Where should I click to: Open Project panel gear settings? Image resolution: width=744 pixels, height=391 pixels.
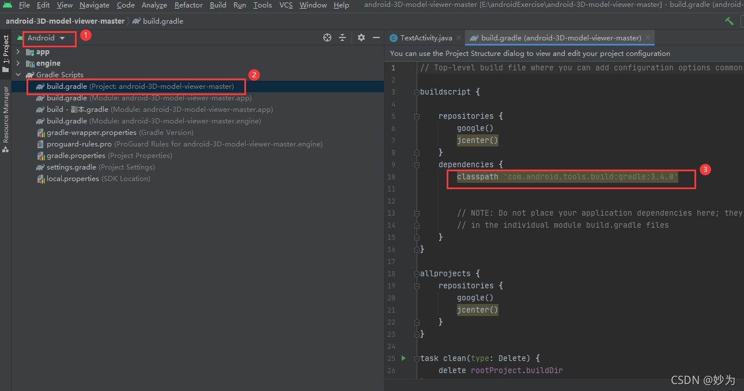[361, 37]
